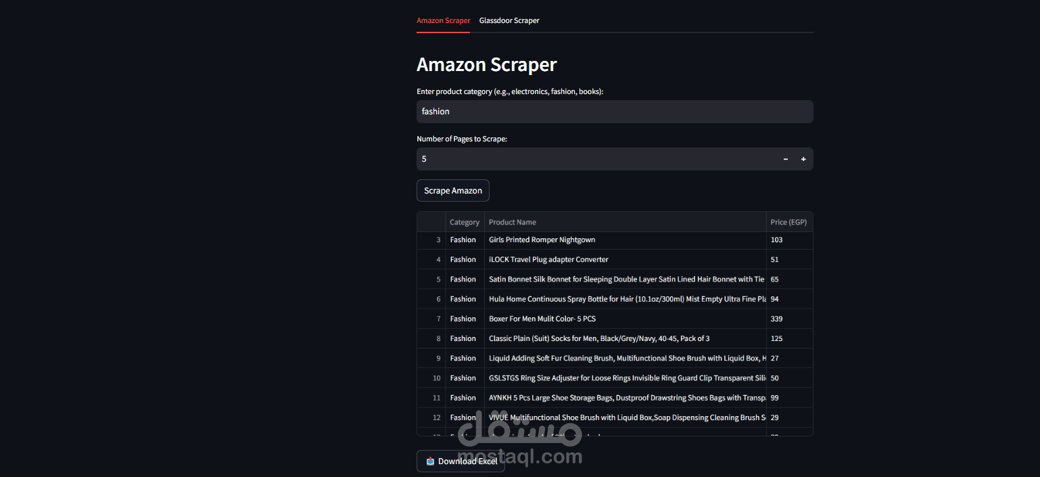Select row index 3 in the table

point(431,240)
